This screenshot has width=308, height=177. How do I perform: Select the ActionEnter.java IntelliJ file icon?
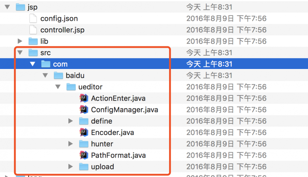click(x=83, y=98)
